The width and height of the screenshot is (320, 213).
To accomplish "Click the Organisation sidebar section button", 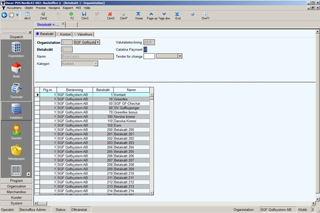I will click(x=16, y=186).
